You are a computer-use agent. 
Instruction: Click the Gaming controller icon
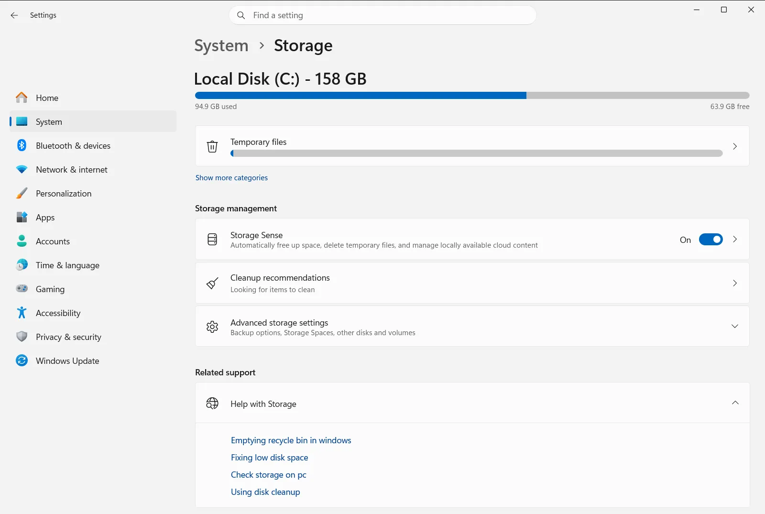click(22, 289)
